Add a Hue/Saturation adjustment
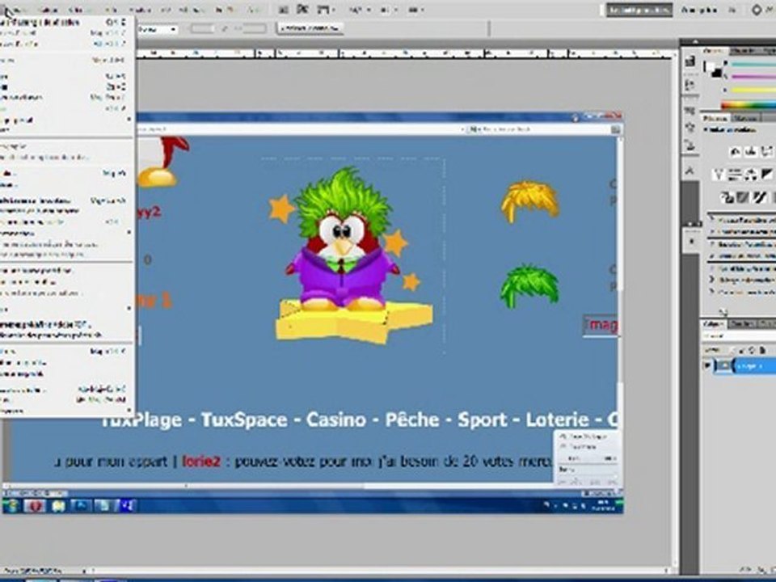Image resolution: width=776 pixels, height=582 pixels. (x=736, y=175)
